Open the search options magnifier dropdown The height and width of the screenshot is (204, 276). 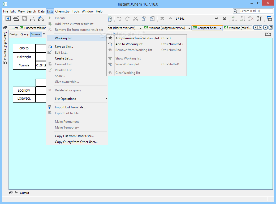pos(236,11)
